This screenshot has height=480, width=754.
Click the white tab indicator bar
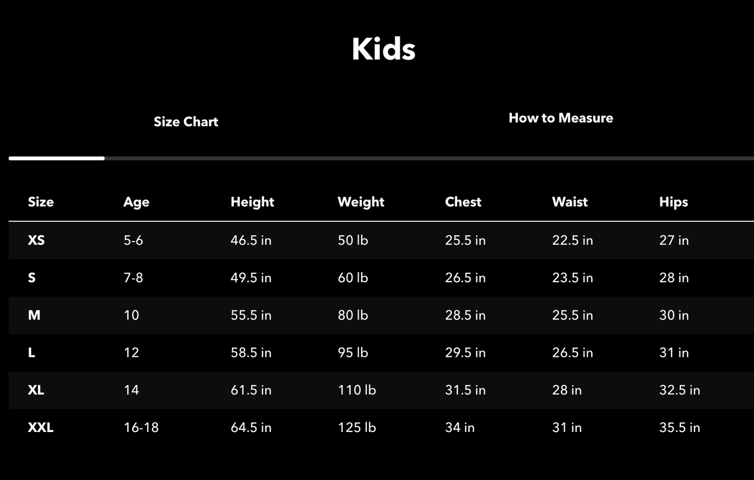point(56,158)
